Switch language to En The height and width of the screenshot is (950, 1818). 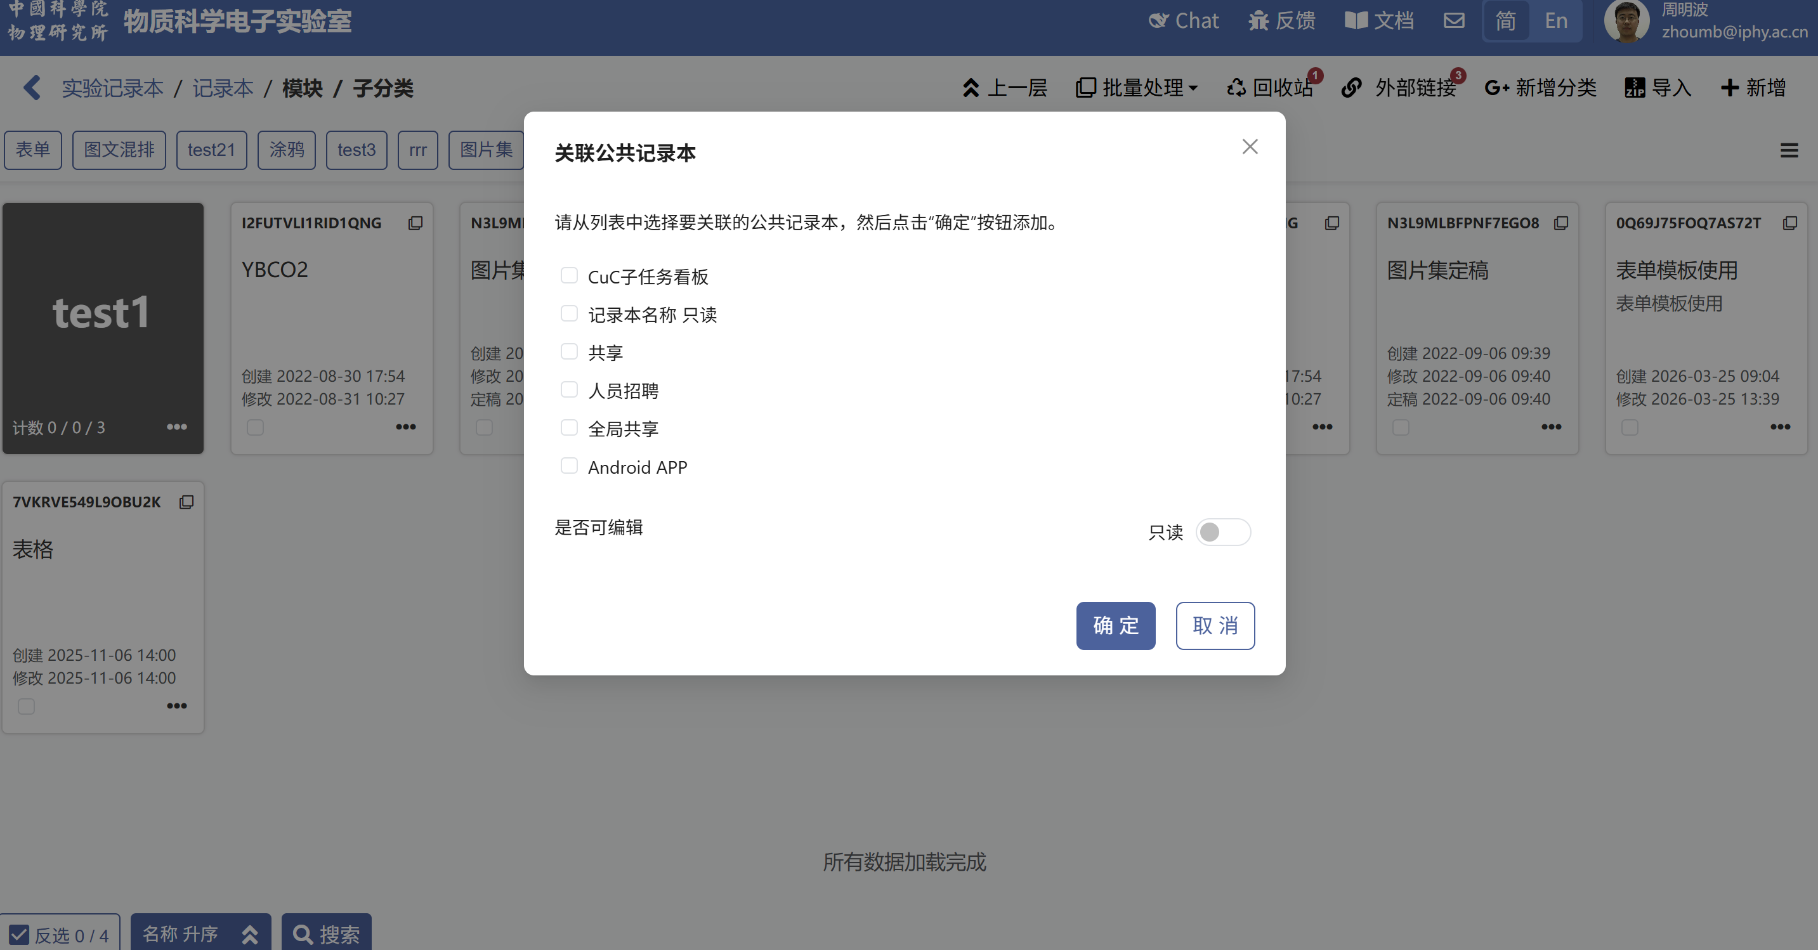click(x=1555, y=20)
